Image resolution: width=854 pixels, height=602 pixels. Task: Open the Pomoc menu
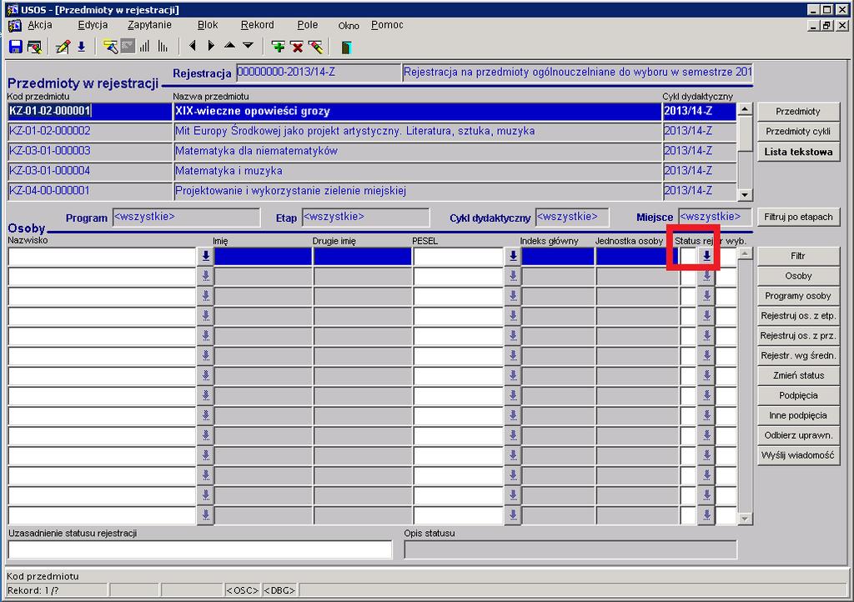387,25
